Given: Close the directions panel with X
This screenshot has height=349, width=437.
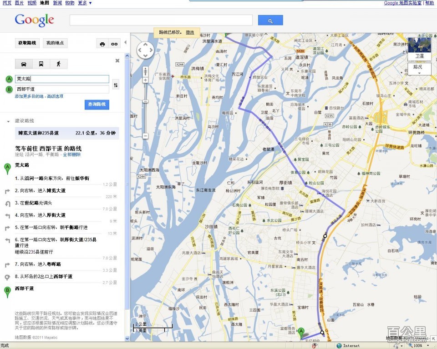Looking at the screenshot, I should point(117,60).
